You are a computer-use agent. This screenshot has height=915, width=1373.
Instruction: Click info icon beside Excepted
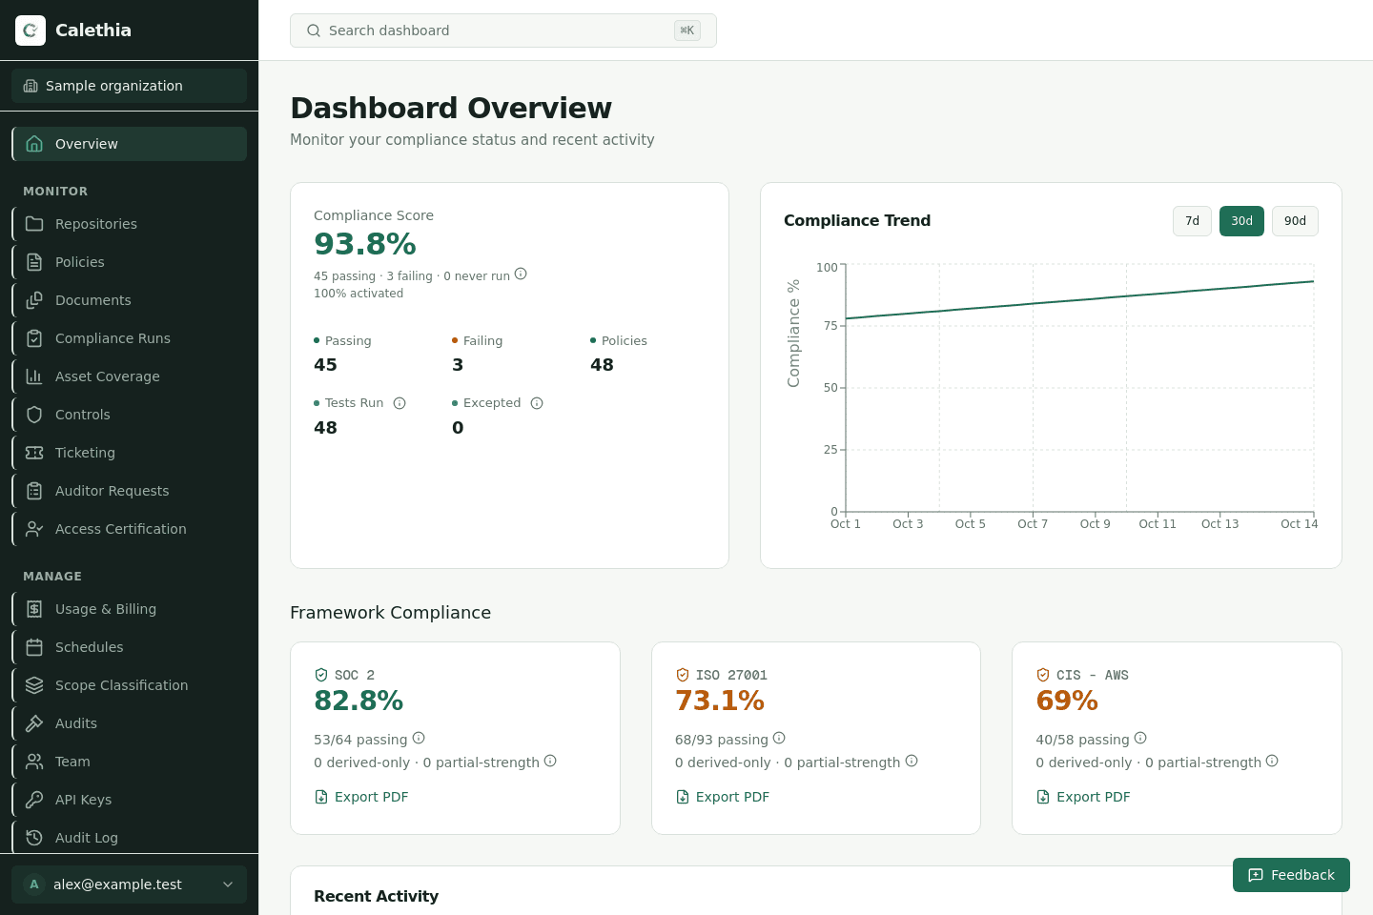[537, 403]
